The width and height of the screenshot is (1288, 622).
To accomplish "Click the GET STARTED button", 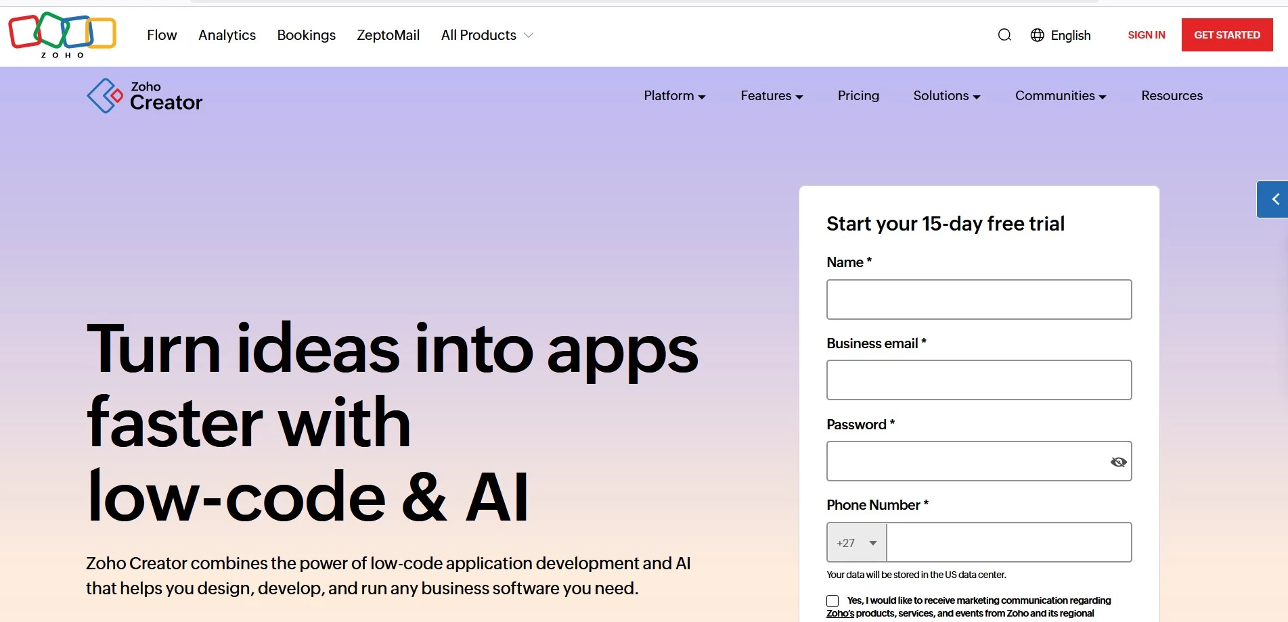I will tap(1226, 34).
